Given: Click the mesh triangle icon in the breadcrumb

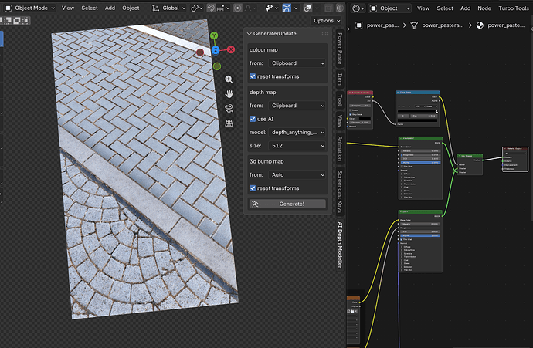Looking at the screenshot, I should pyautogui.click(x=414, y=25).
